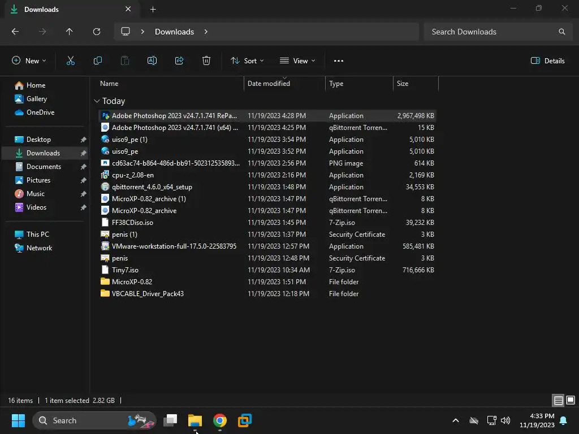Click the Search Downloads field
Image resolution: width=579 pixels, height=434 pixels.
[497, 32]
